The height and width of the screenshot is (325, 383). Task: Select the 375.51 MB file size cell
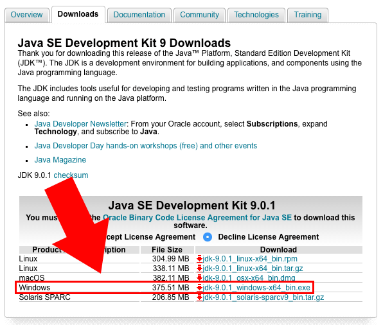tap(171, 288)
